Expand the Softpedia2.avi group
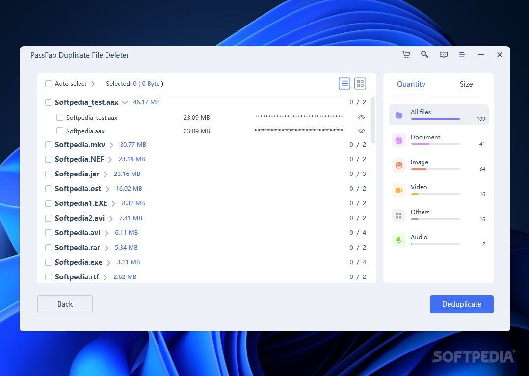This screenshot has height=376, width=529. [111, 218]
